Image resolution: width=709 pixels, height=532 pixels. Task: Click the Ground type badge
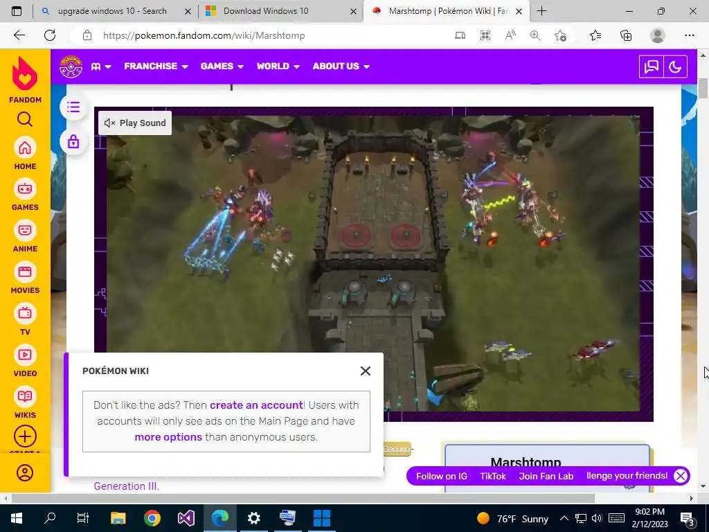pyautogui.click(x=397, y=449)
